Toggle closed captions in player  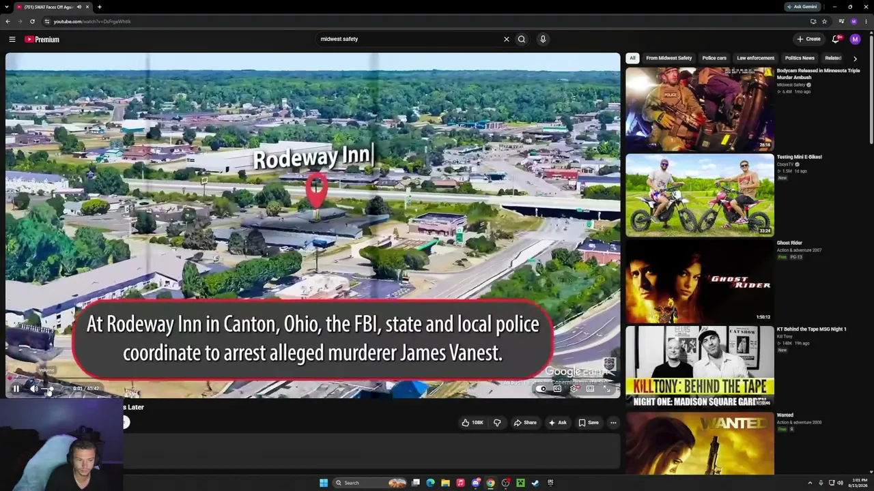coord(558,389)
